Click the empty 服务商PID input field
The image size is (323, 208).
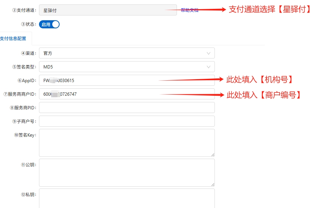click(x=127, y=108)
